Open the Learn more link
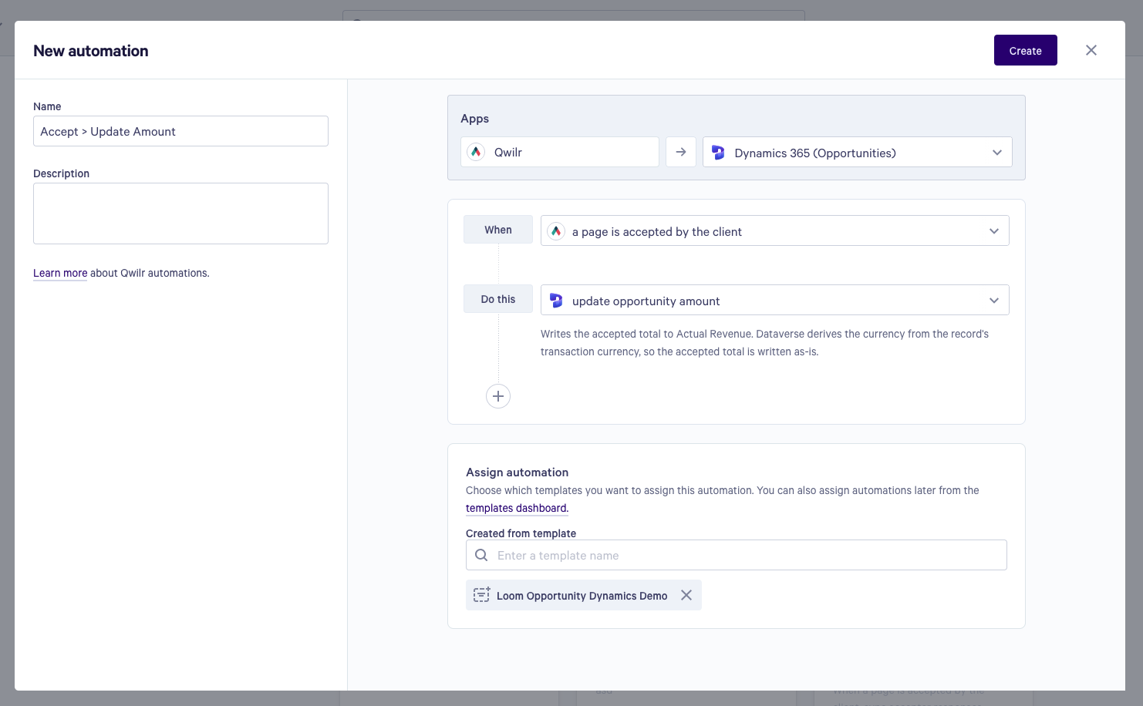The width and height of the screenshot is (1143, 706). (x=60, y=273)
